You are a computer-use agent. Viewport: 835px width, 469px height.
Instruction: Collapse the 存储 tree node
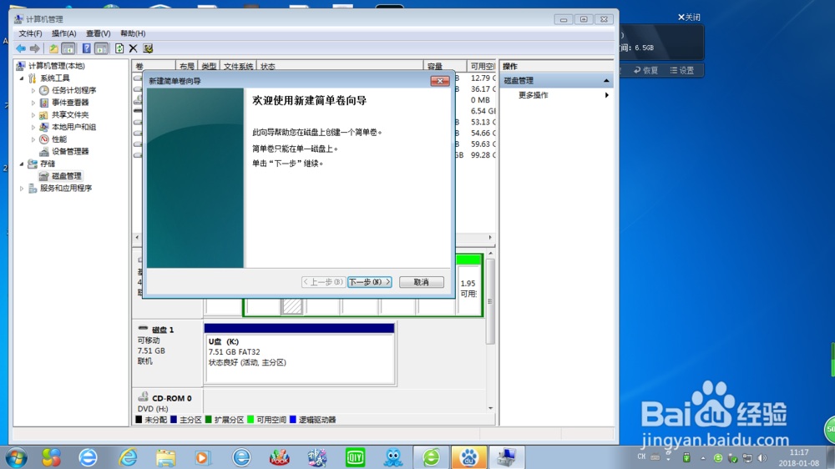pos(22,164)
